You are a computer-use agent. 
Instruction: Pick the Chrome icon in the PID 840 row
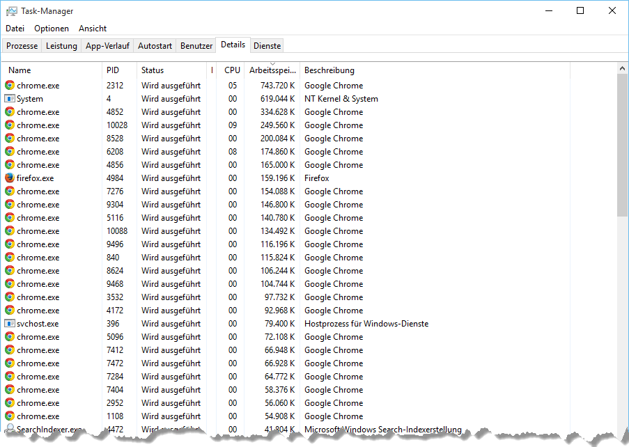tap(10, 257)
